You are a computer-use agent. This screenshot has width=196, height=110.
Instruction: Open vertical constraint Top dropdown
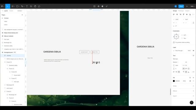(x=185, y=38)
